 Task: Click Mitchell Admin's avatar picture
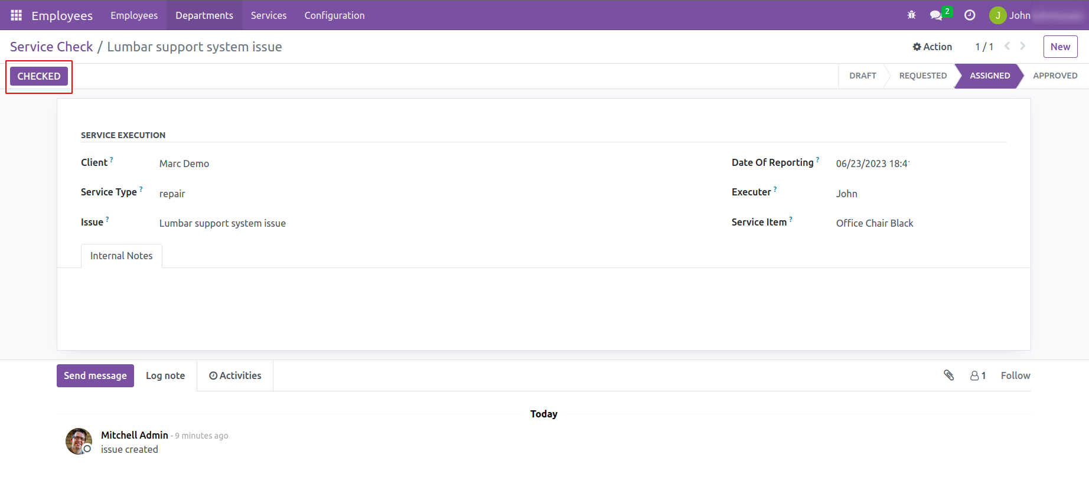coord(79,442)
